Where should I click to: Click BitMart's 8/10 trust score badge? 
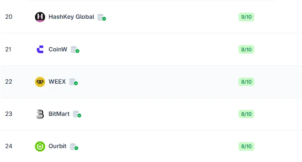pos(246,114)
